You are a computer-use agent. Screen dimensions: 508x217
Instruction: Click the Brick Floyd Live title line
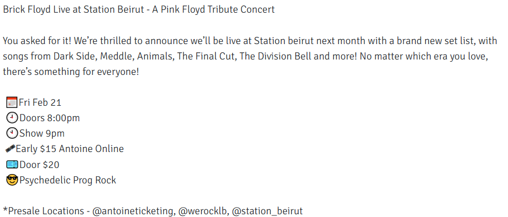click(139, 10)
